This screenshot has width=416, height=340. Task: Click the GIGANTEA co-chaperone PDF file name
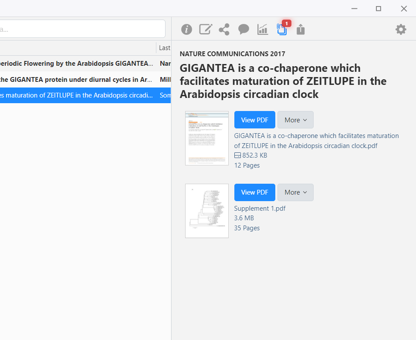click(316, 141)
